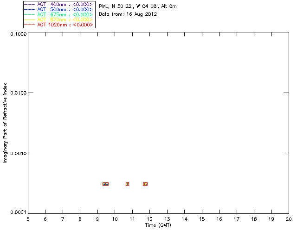Screen dimensions: 297x237
Task: Click the station text 'PML, N 50 22', W 04 08', Alt 0m'
Action: coord(138,6)
